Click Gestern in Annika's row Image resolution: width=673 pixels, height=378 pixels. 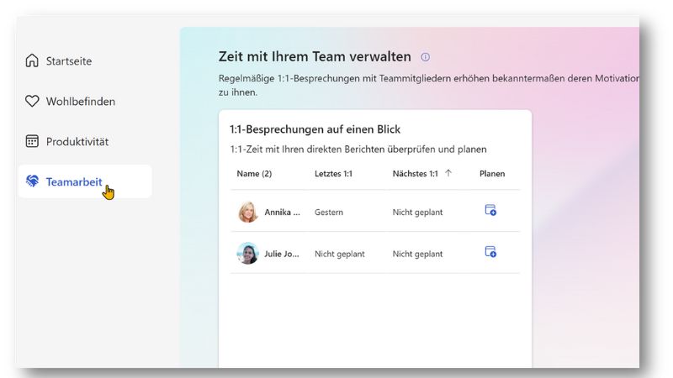point(329,213)
